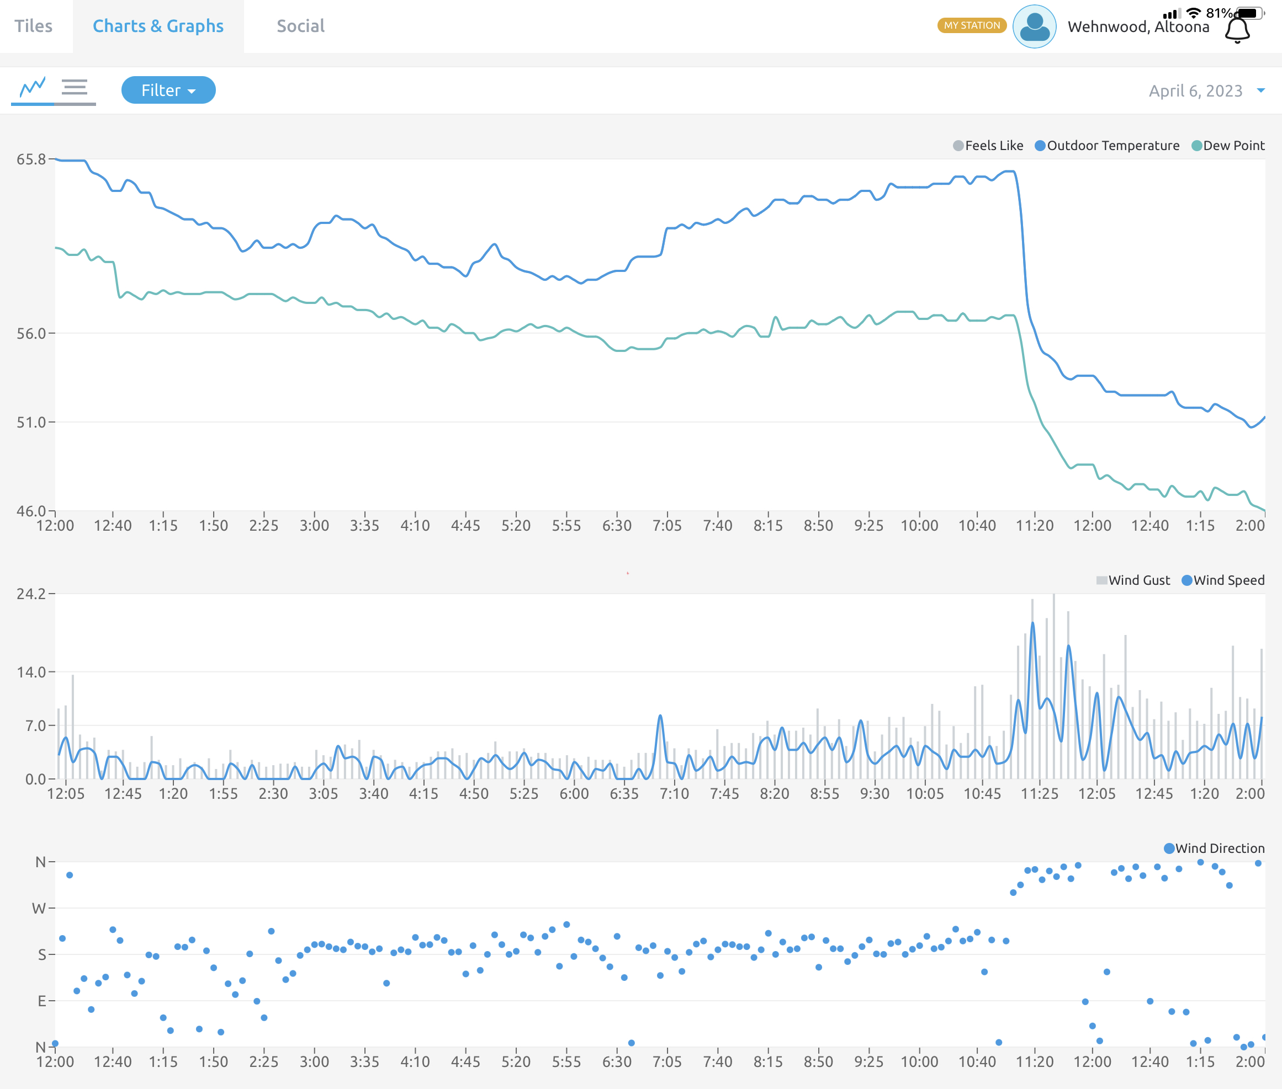This screenshot has width=1282, height=1089.
Task: Toggle Outdoor Temperature series visibility
Action: point(1106,146)
